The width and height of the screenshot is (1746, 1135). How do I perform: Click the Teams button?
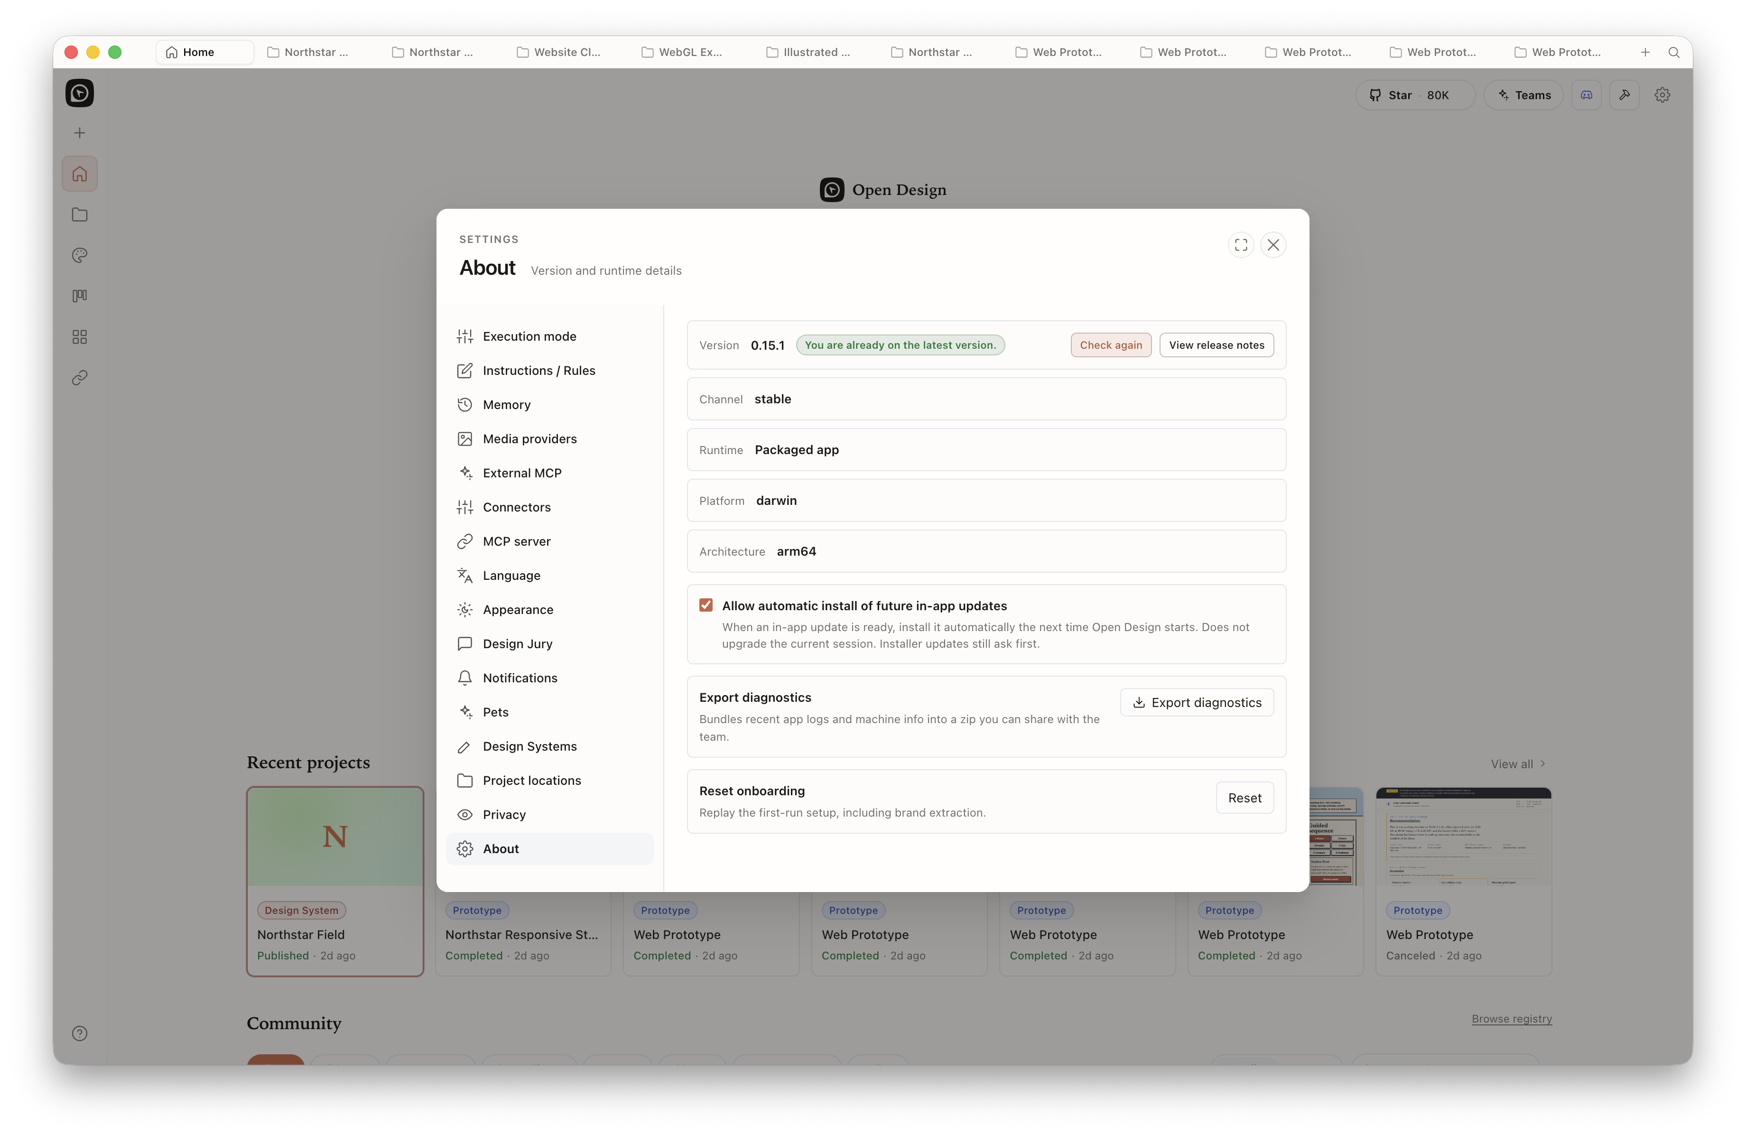point(1523,95)
